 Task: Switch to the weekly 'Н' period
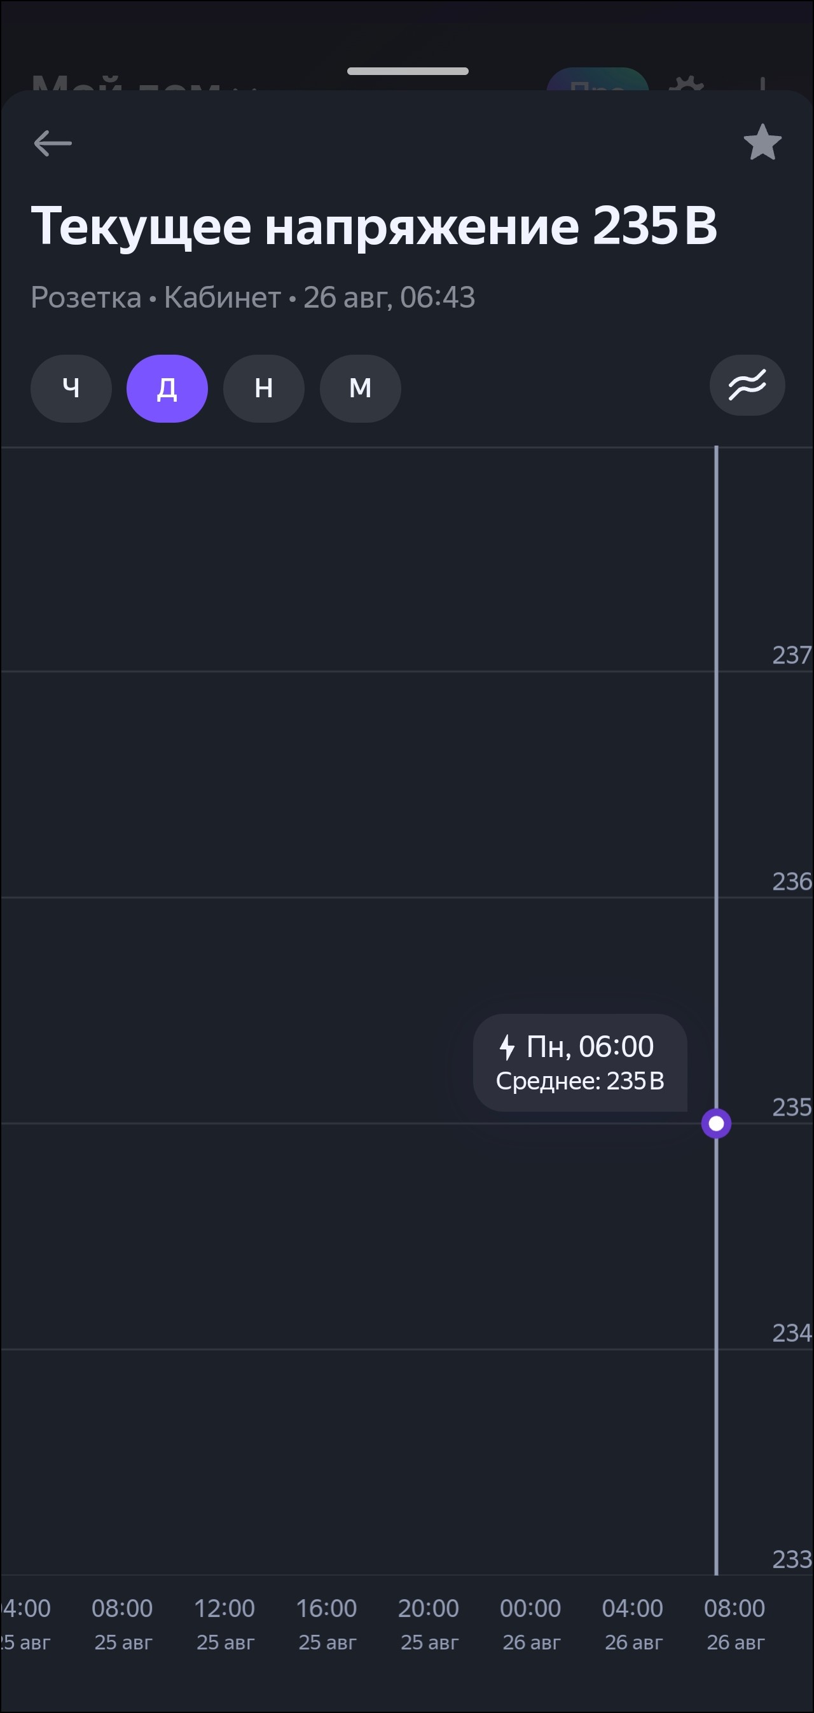263,388
